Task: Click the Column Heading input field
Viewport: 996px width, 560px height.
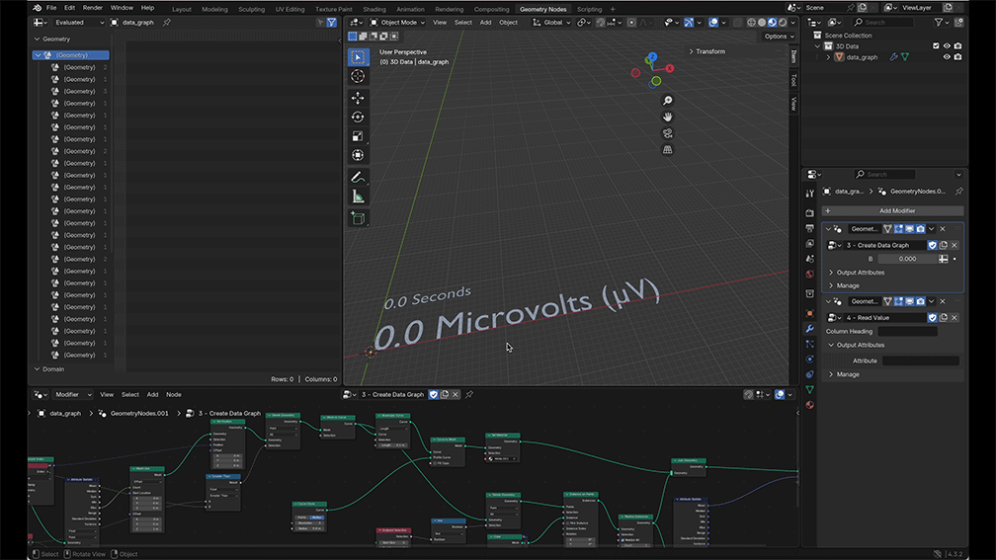Action: tap(908, 332)
